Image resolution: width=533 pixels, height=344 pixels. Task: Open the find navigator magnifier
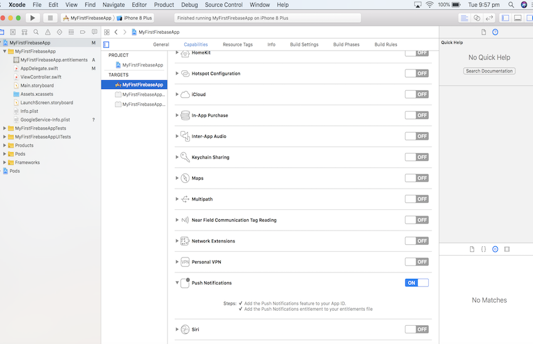(36, 32)
